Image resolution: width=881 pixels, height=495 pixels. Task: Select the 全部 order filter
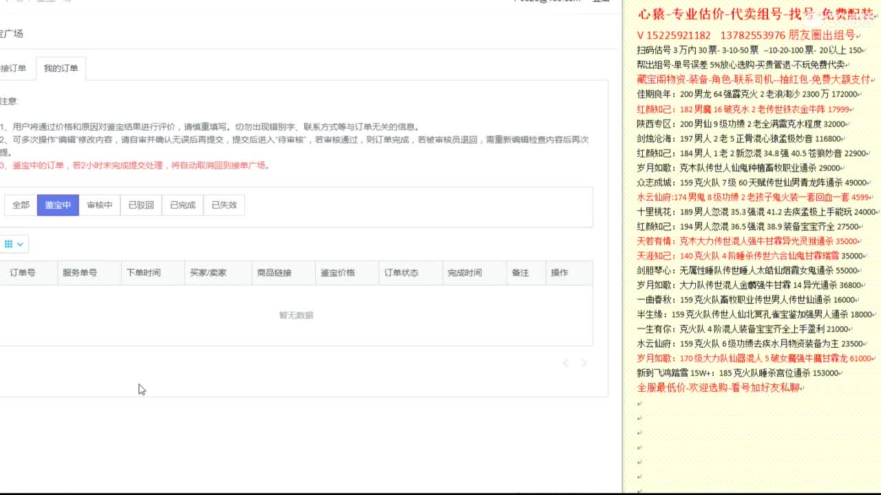click(21, 205)
